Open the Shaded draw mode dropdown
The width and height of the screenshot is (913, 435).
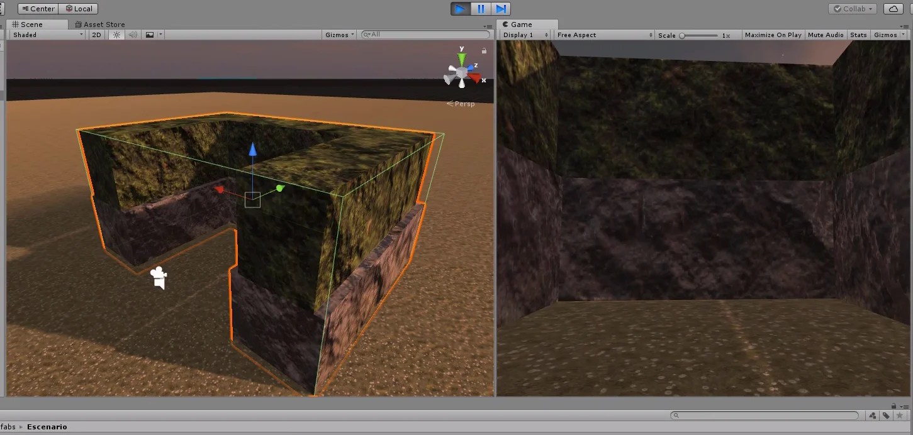[44, 35]
